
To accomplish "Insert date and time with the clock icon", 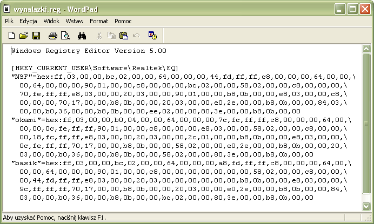I will (152, 36).
